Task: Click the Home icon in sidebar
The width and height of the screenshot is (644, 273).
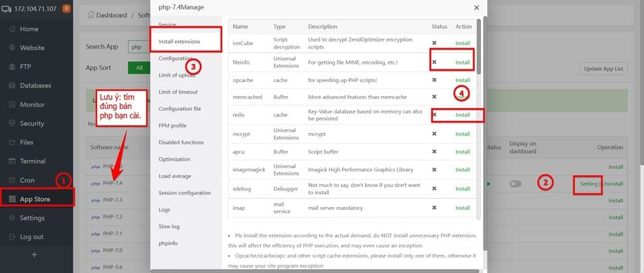Action: [11, 29]
